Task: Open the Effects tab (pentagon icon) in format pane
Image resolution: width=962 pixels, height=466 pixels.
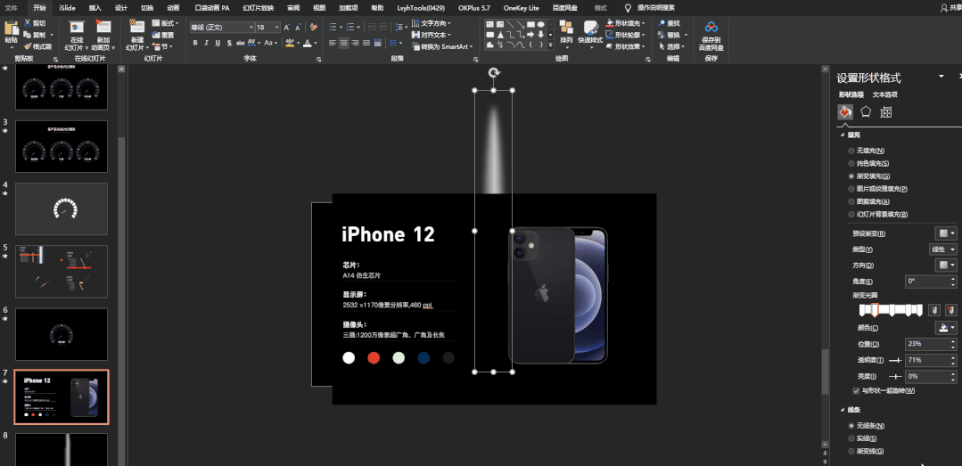Action: (x=866, y=111)
